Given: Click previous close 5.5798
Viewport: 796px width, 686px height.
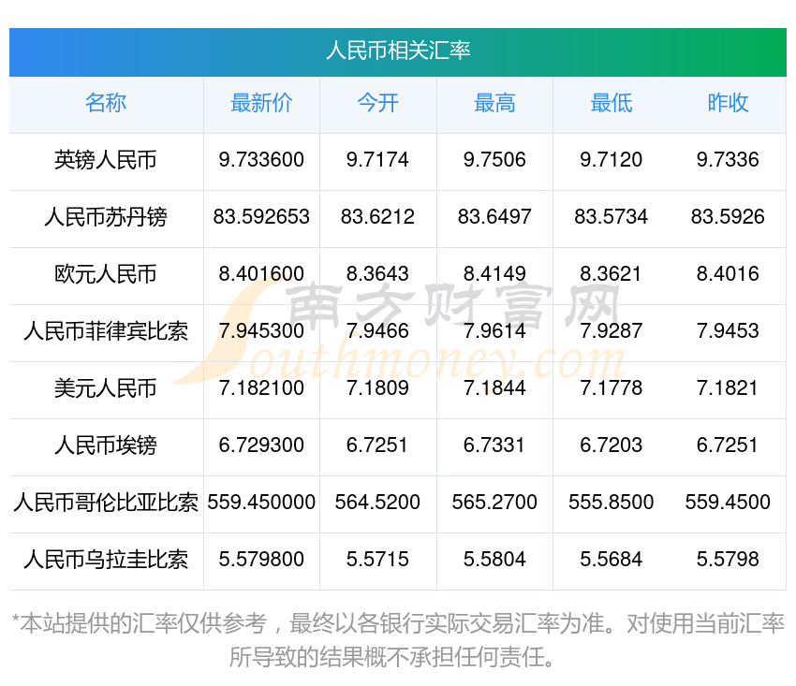Looking at the screenshot, I should [x=728, y=560].
